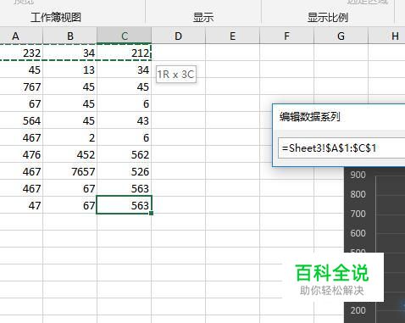The height and width of the screenshot is (323, 405).
Task: Click the 显示 ribbon group label
Action: click(x=203, y=18)
